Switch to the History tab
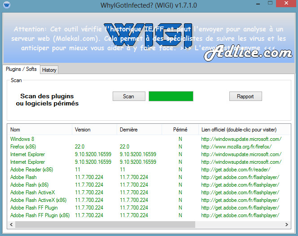Screen dimensions: 298x236 [x=49, y=70]
